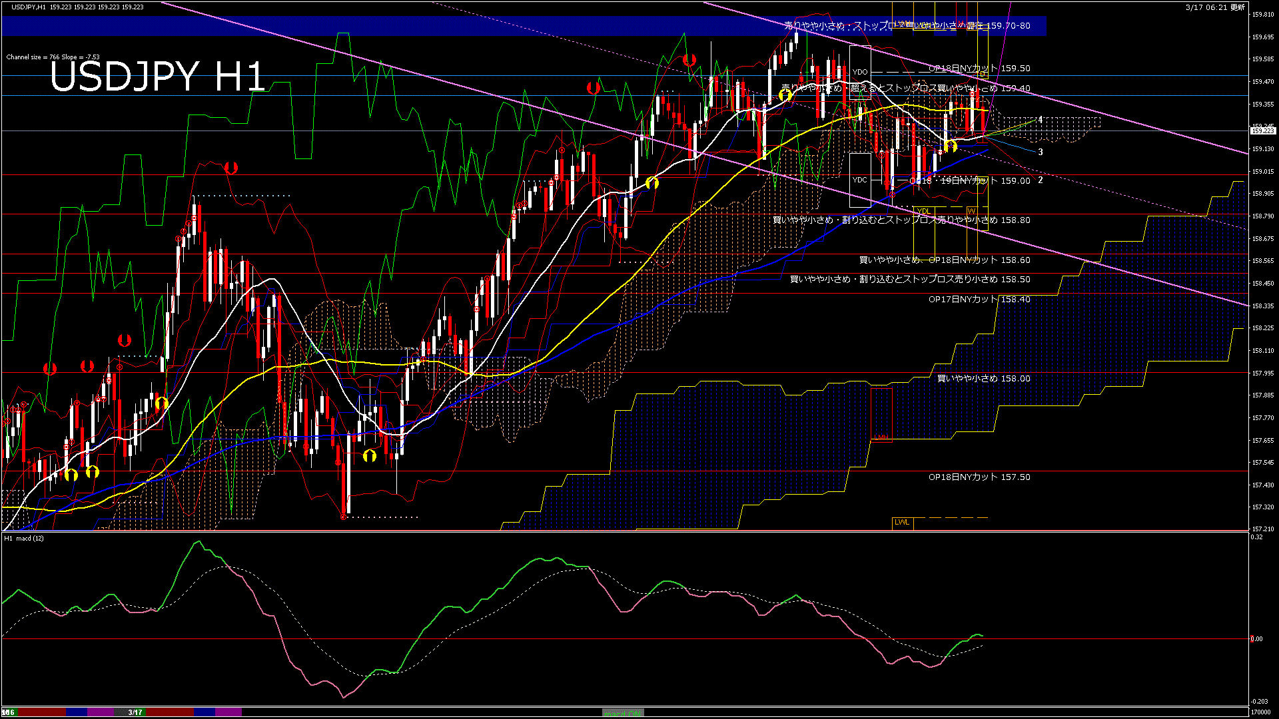Select the 買いやや小さめ 158.00 label
The image size is (1279, 719).
point(983,379)
